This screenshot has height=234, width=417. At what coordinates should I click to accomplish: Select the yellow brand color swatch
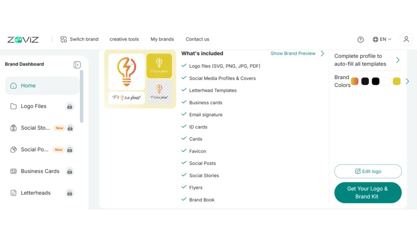click(x=396, y=81)
